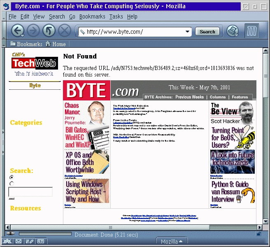Click the TechWeb logo
Image resolution: width=270 pixels, height=247 pixels.
(35, 63)
